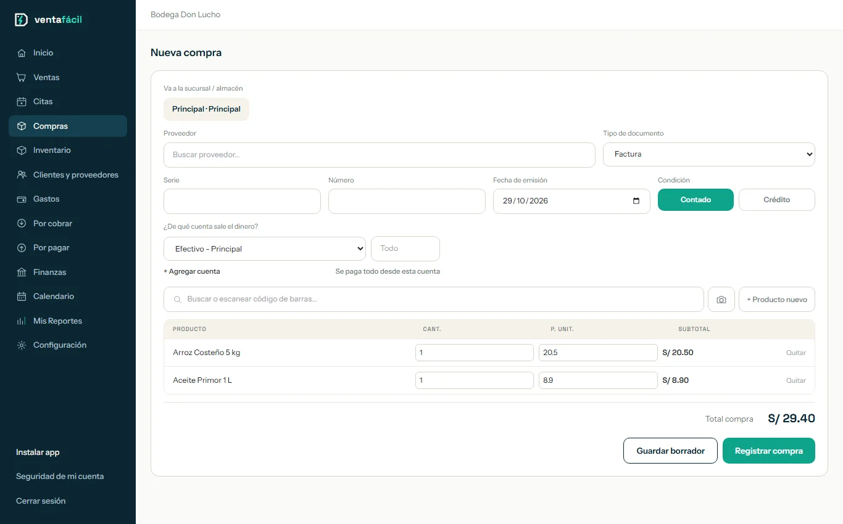843x524 pixels.
Task: Open Mis Reportes chart icon
Action: tap(22, 321)
